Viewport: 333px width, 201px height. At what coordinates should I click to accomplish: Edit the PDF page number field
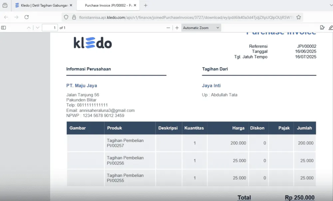[x=50, y=28]
